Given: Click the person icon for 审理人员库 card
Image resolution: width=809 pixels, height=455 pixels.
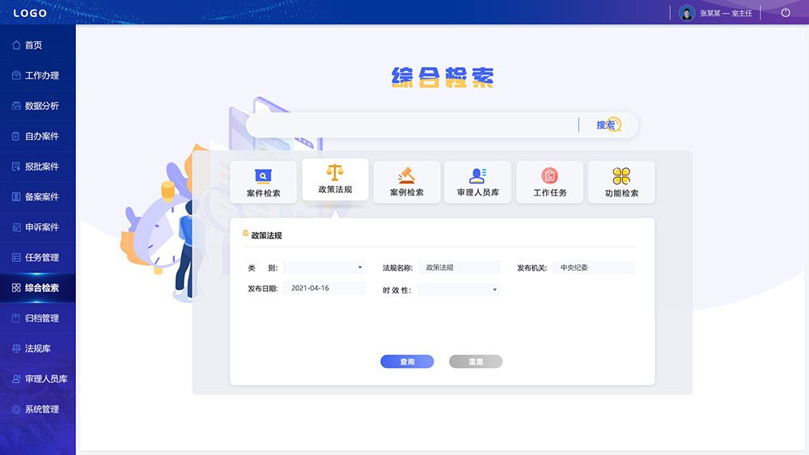Looking at the screenshot, I should (x=478, y=175).
